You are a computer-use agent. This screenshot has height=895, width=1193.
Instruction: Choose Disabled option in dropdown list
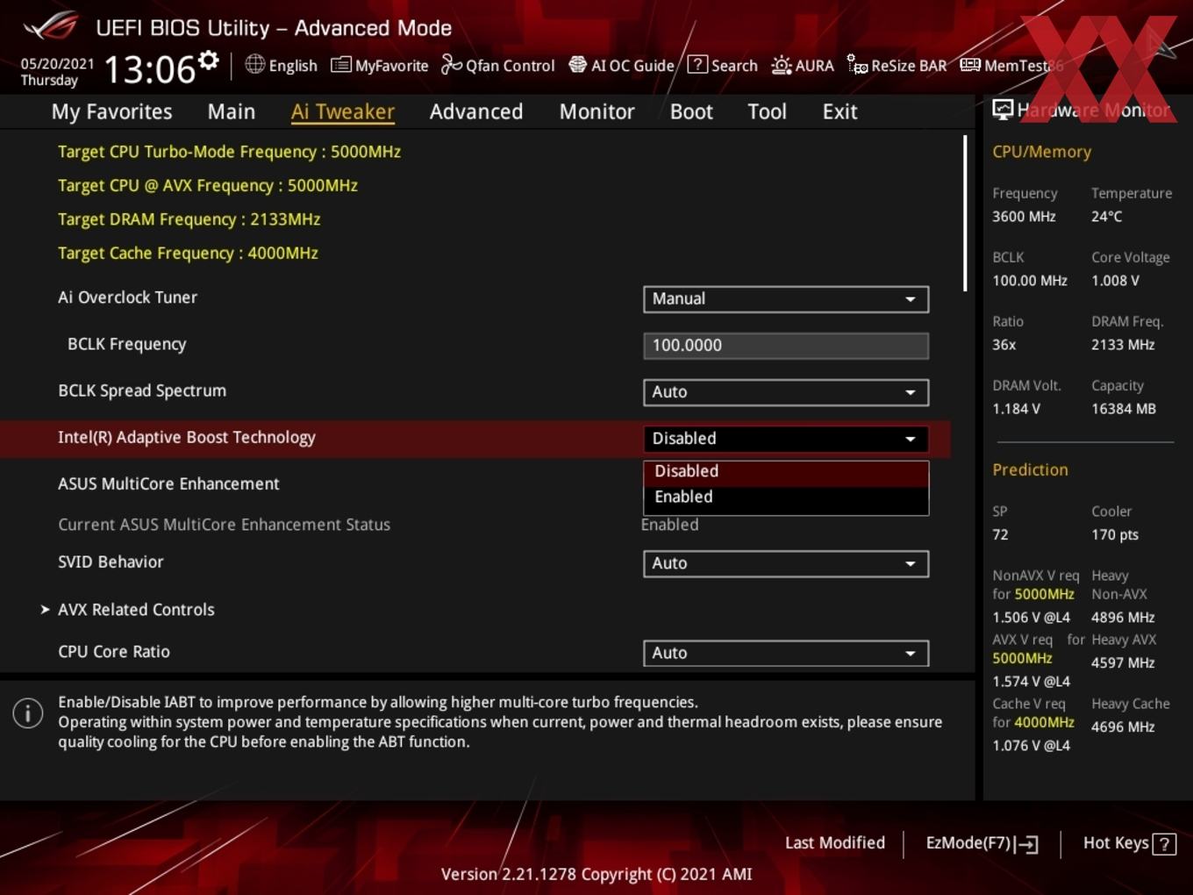786,472
